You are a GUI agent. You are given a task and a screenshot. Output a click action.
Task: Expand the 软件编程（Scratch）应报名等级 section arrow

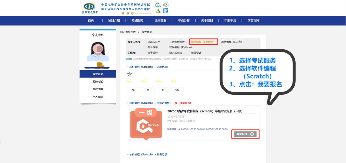coord(127,103)
